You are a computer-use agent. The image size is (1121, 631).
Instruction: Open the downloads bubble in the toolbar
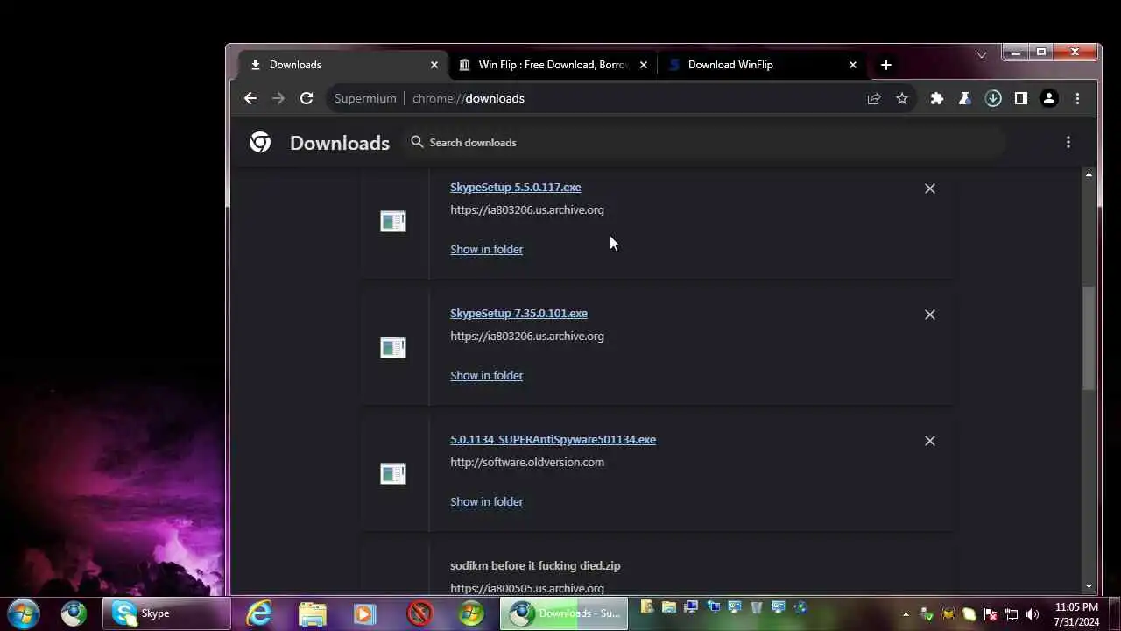pyautogui.click(x=993, y=98)
